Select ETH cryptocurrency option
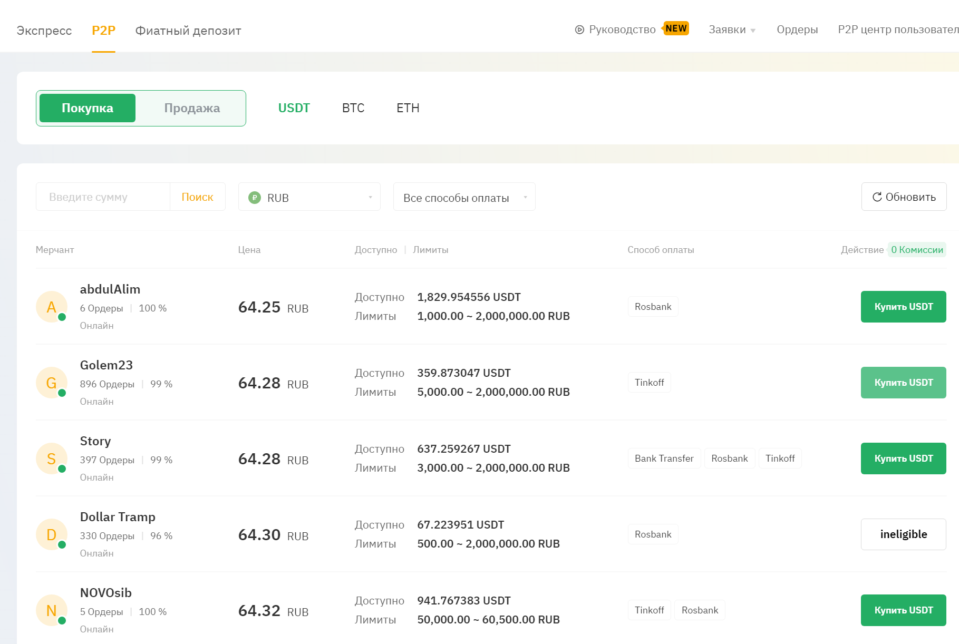Viewport: 959px width, 644px height. [x=408, y=108]
